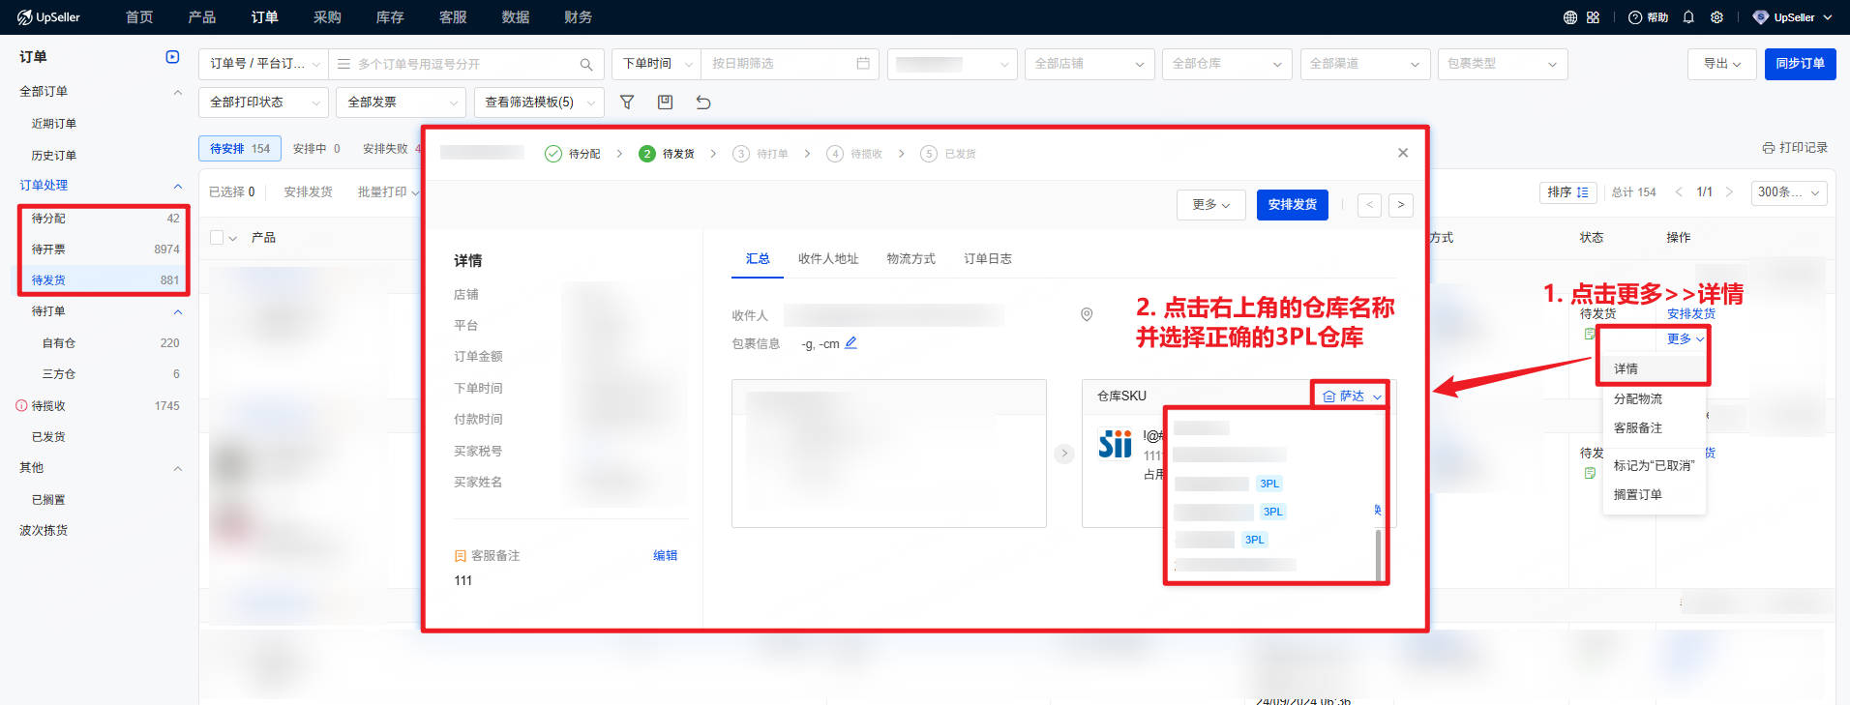Click the filter funnel icon
Screen dimensions: 1850x705
click(x=627, y=103)
